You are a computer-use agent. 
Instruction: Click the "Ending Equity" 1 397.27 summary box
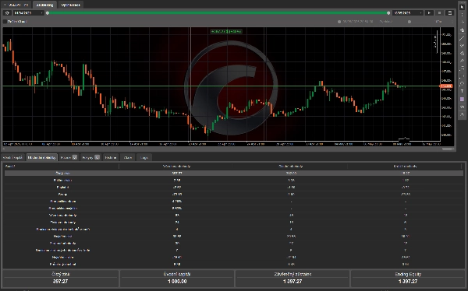tap(408, 279)
